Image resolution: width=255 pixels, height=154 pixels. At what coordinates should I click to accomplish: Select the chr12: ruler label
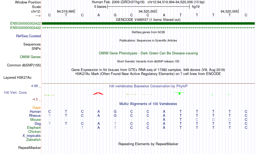click(36, 11)
